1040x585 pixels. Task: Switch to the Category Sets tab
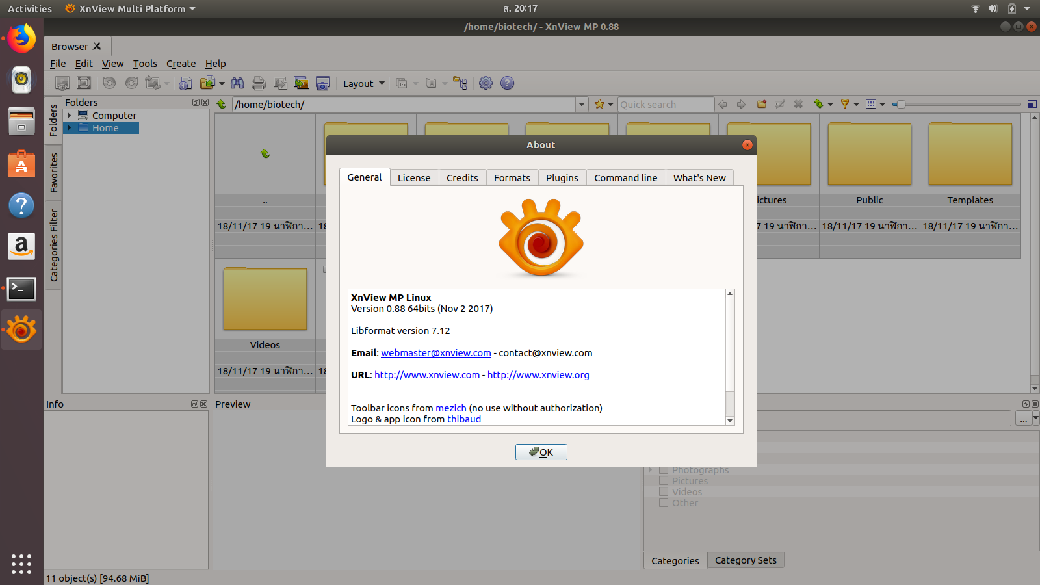point(746,560)
